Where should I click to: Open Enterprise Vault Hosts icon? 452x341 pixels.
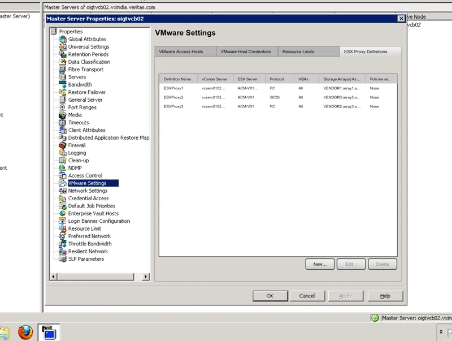pyautogui.click(x=63, y=213)
